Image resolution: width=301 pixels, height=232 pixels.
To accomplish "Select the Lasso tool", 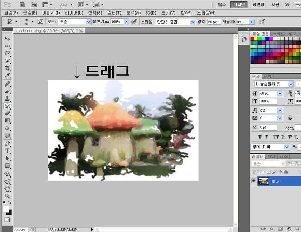I will point(7,53).
